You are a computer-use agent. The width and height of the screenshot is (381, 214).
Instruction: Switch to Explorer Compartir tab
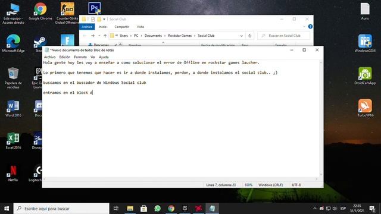coord(121,27)
